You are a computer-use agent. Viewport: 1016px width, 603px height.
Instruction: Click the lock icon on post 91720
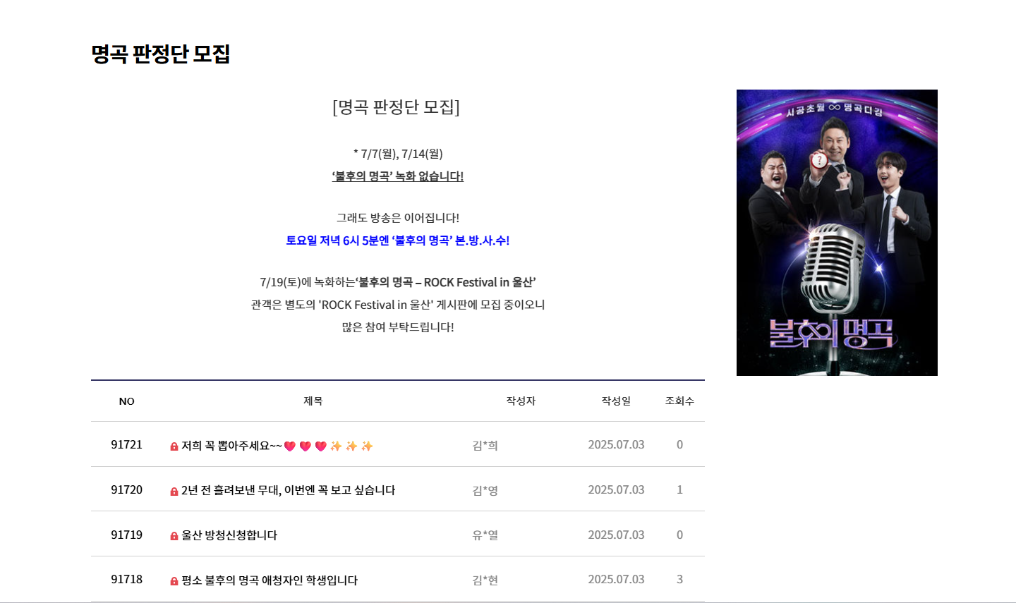175,489
